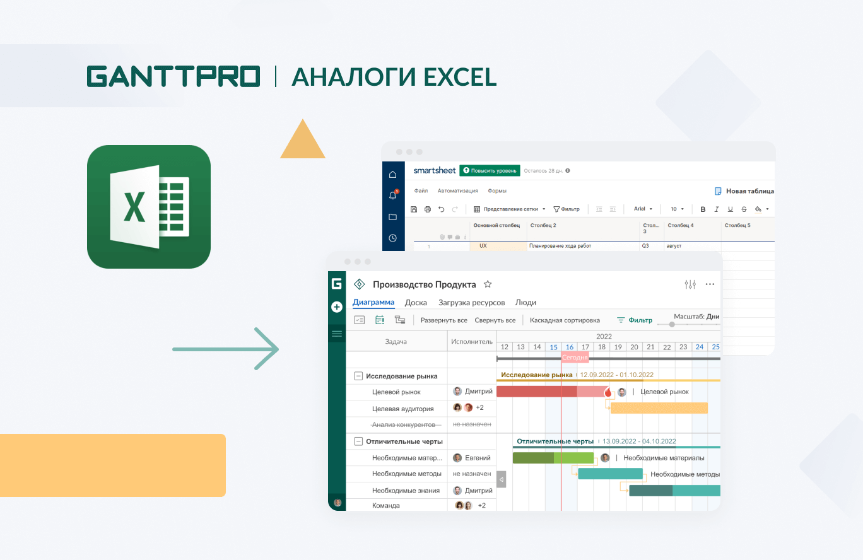Click the green Необходимые материалы Gantt bar
Image resolution: width=863 pixels, height=560 pixels.
click(553, 458)
